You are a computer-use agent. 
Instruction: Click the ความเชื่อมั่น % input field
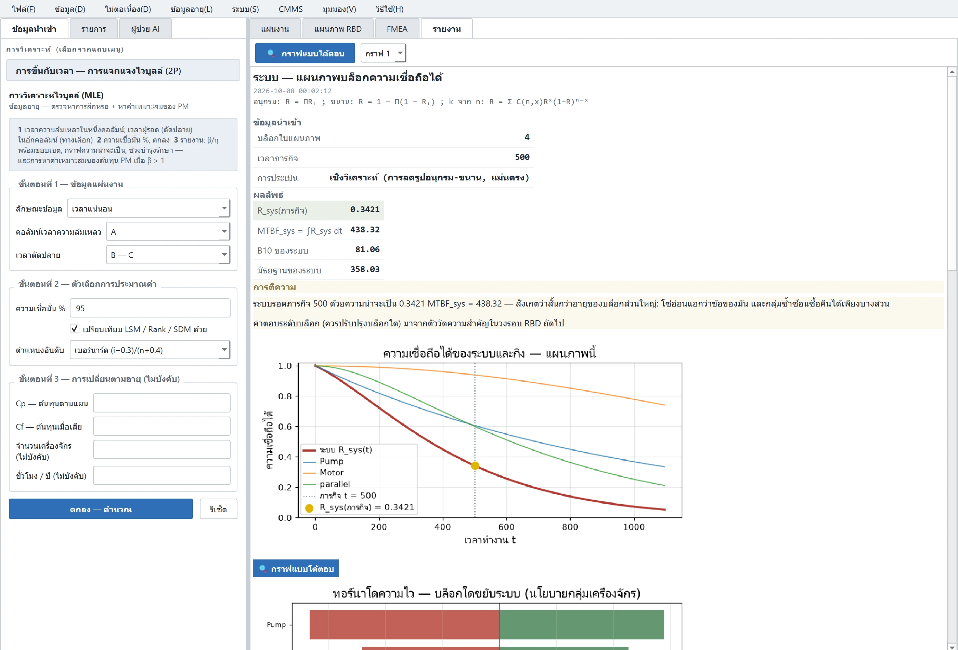150,308
